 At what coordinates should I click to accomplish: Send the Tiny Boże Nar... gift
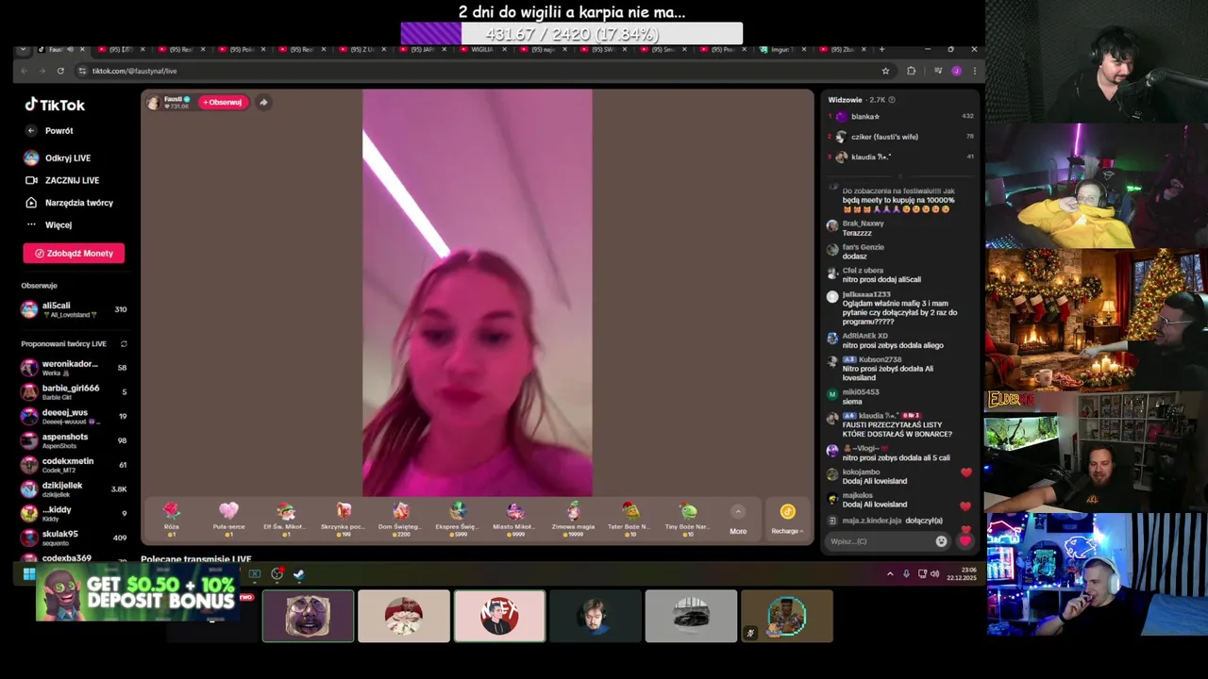[688, 520]
